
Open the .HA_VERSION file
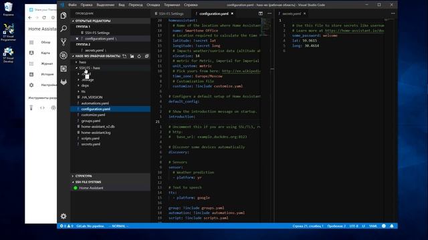[92, 97]
